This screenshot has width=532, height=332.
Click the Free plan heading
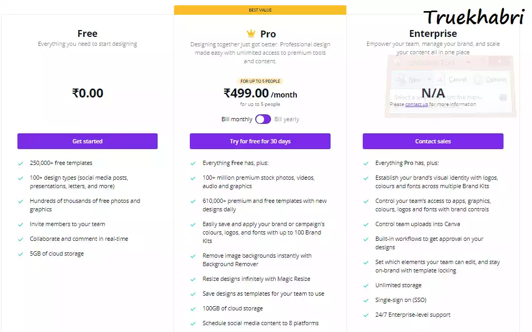pos(88,34)
